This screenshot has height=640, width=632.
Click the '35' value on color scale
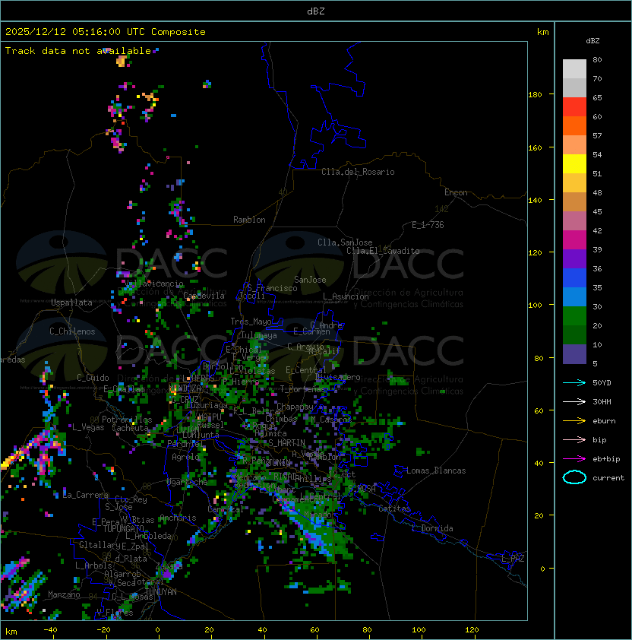[597, 288]
